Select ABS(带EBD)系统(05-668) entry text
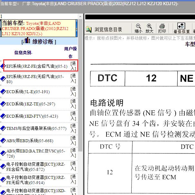 pos(30,141)
